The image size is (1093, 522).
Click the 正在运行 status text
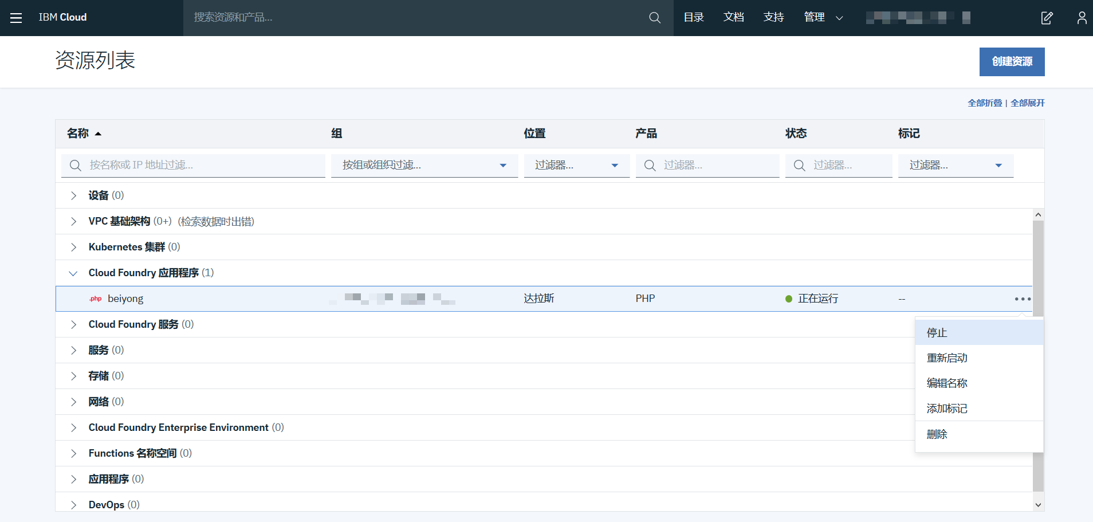pyautogui.click(x=818, y=299)
